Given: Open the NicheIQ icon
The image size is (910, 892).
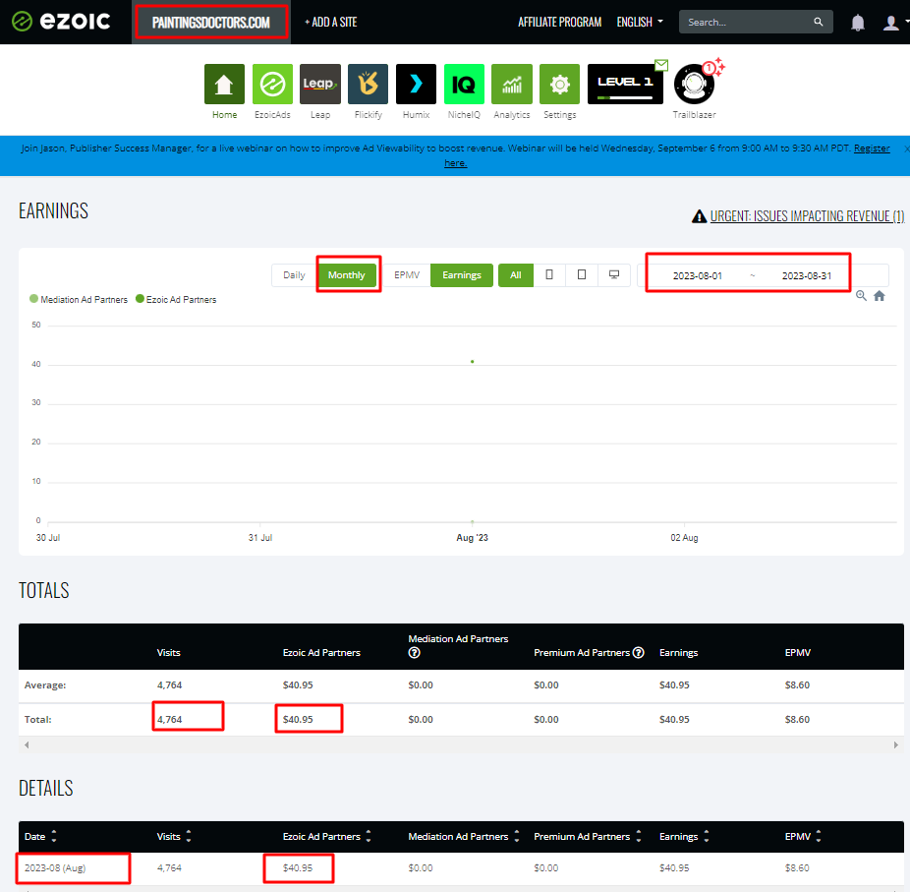Looking at the screenshot, I should tap(464, 85).
